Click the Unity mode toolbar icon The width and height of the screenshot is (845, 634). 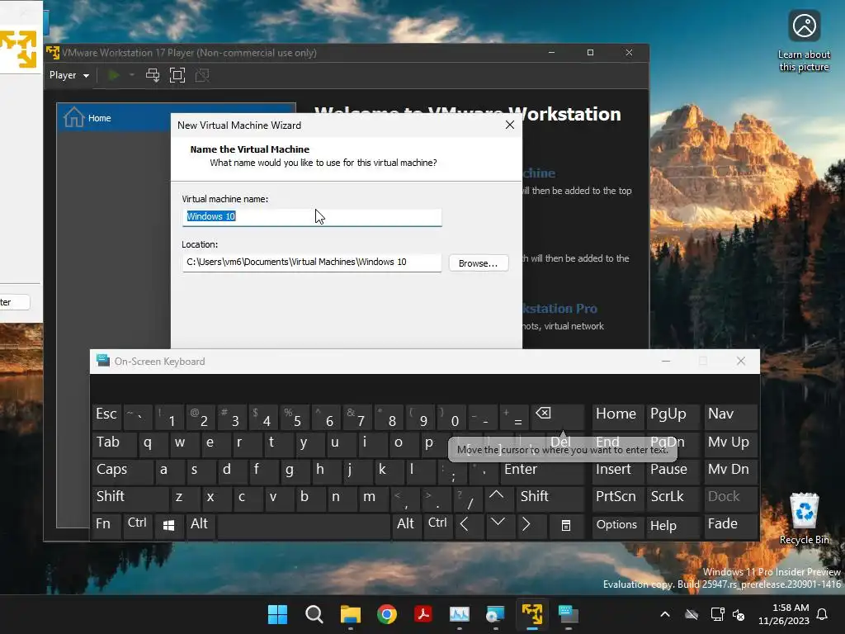[202, 75]
